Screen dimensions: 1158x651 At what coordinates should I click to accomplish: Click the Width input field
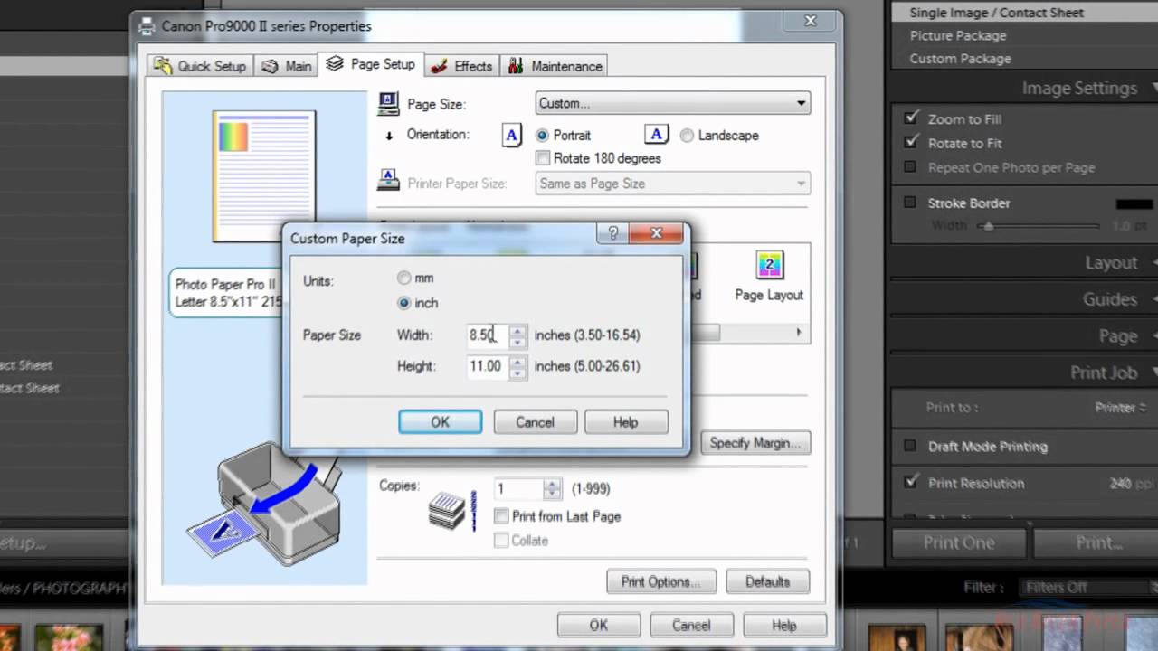(488, 335)
